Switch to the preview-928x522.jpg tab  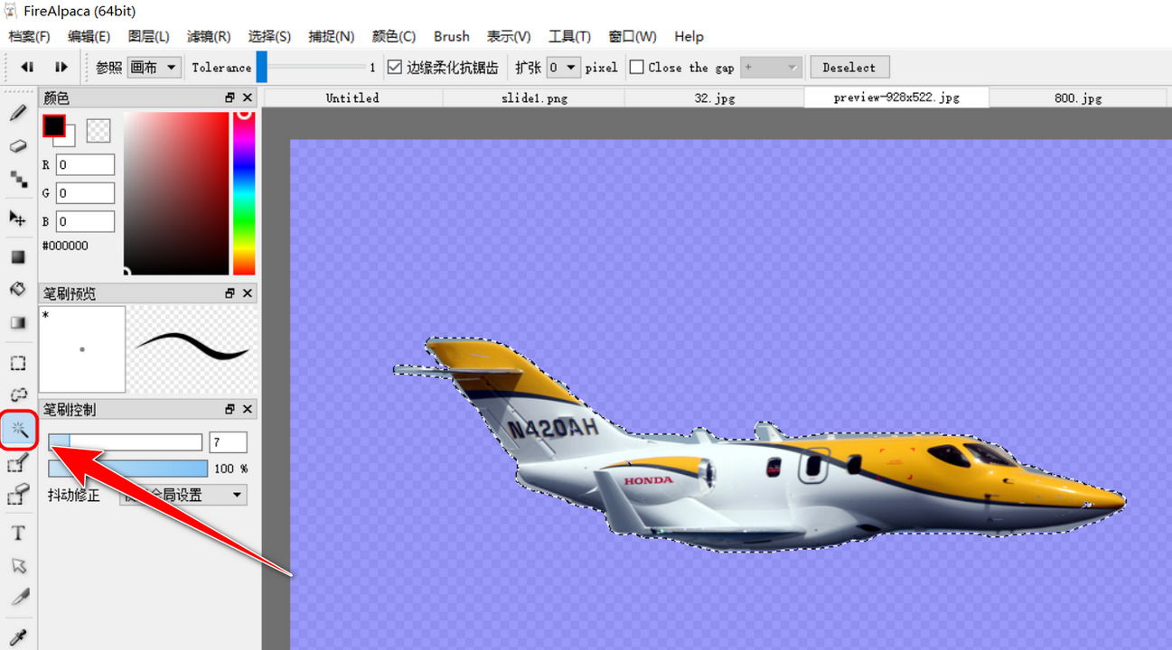[896, 97]
